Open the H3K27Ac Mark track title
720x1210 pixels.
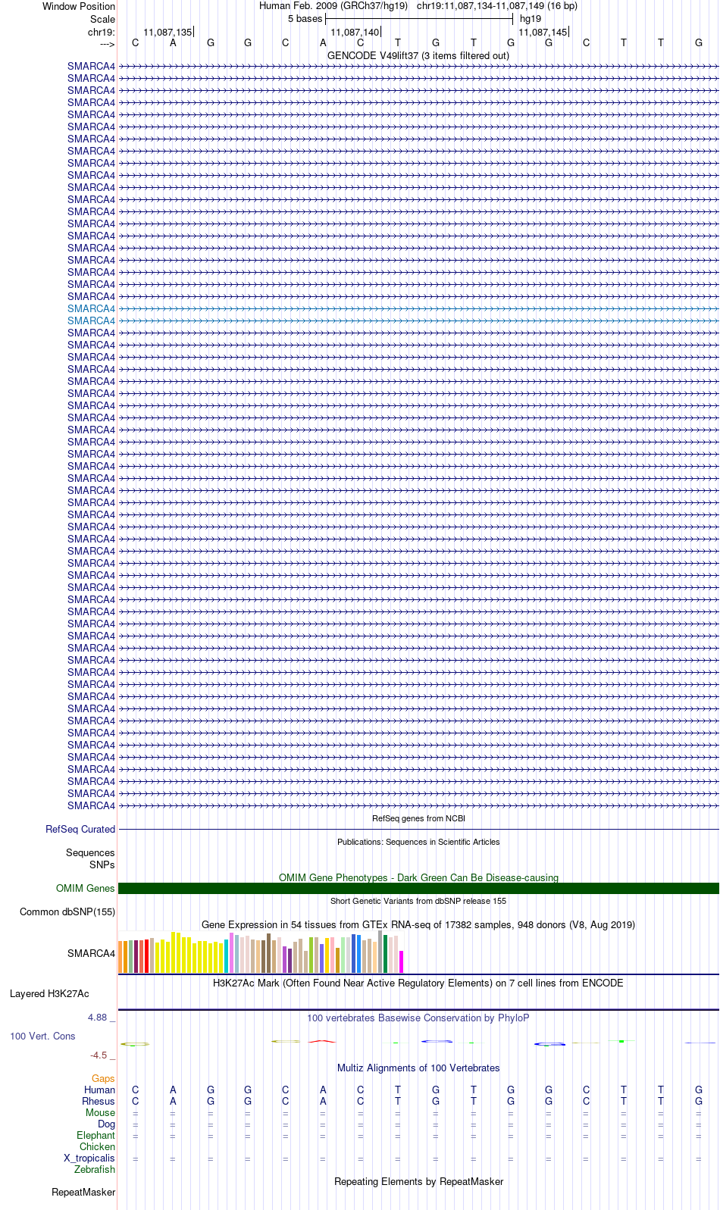click(418, 983)
